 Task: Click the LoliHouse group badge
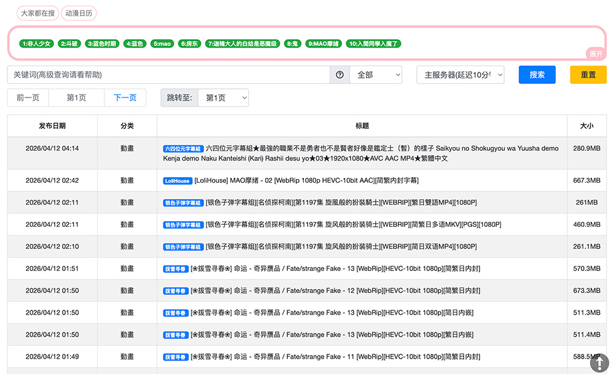pos(177,181)
